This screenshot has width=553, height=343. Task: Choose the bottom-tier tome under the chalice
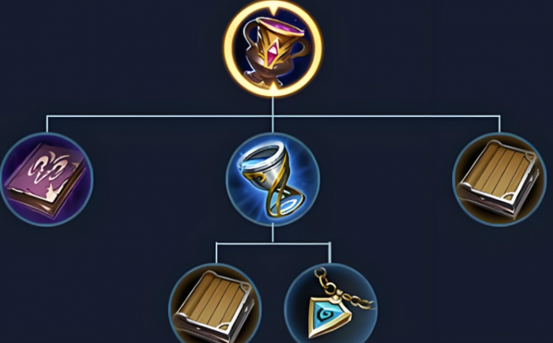pos(215,303)
